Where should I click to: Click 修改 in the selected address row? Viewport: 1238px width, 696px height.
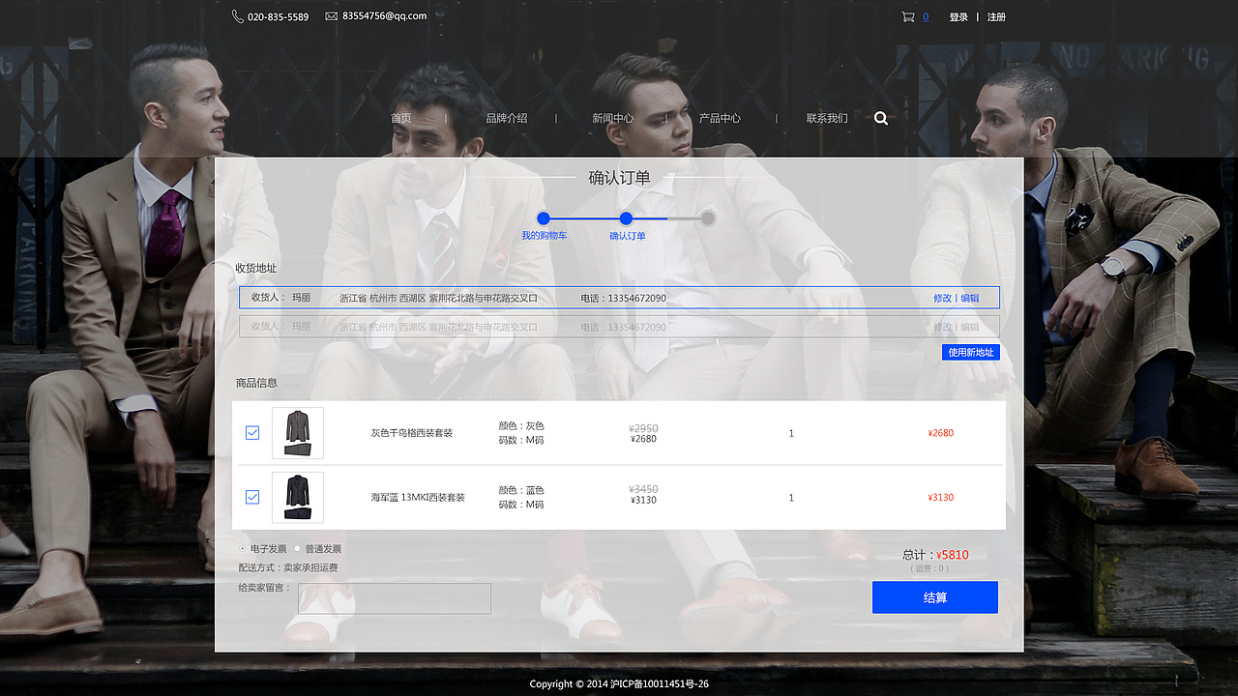pos(942,298)
